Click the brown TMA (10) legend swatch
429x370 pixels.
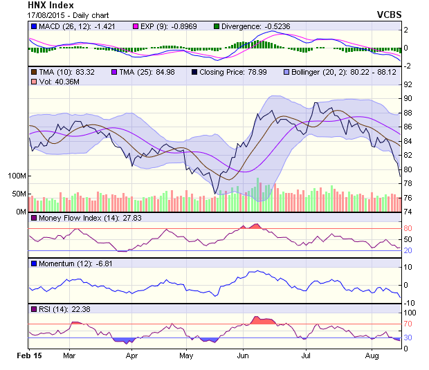pos(34,71)
